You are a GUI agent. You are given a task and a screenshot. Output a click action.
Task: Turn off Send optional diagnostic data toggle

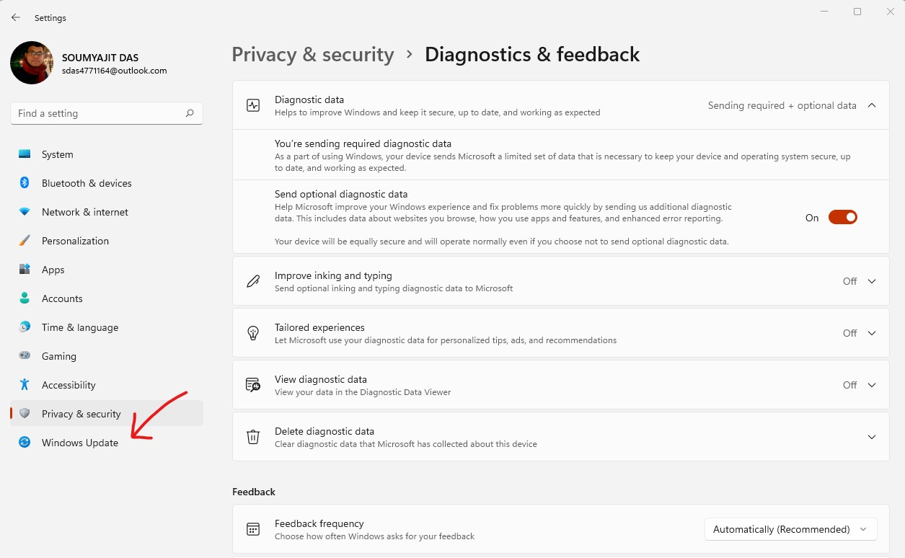point(843,218)
